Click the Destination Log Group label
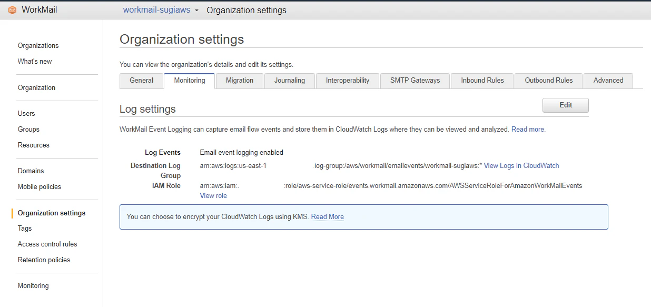 [x=156, y=171]
